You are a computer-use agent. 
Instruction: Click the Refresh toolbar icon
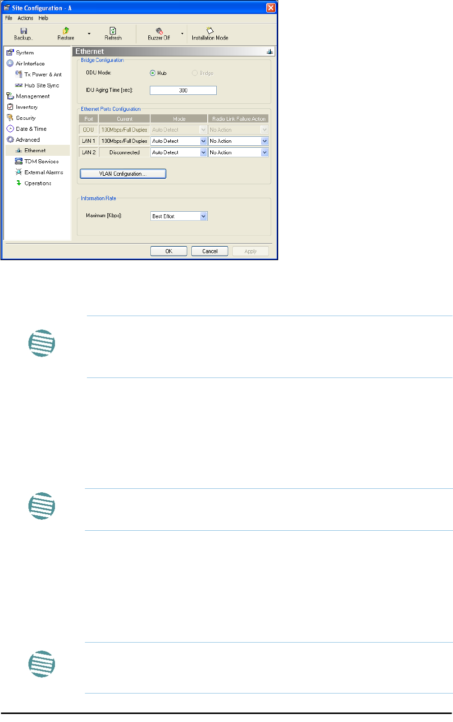click(x=113, y=31)
